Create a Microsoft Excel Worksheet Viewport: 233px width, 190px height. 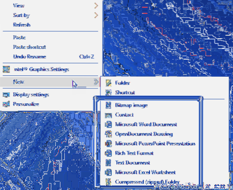click(x=145, y=172)
